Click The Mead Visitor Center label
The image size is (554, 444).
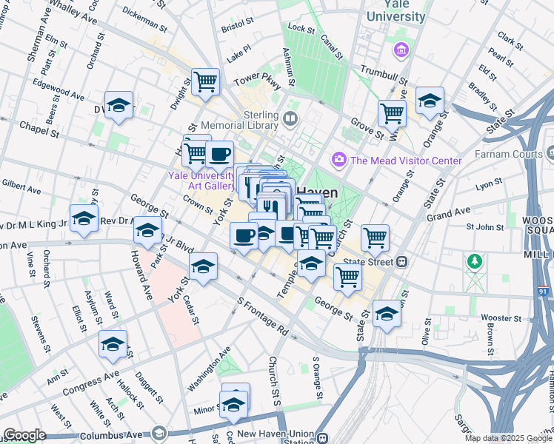tap(406, 161)
